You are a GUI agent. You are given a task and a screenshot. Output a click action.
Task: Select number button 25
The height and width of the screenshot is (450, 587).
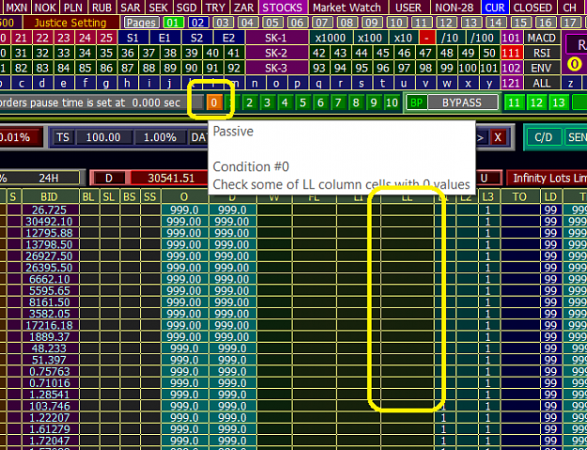tap(107, 38)
